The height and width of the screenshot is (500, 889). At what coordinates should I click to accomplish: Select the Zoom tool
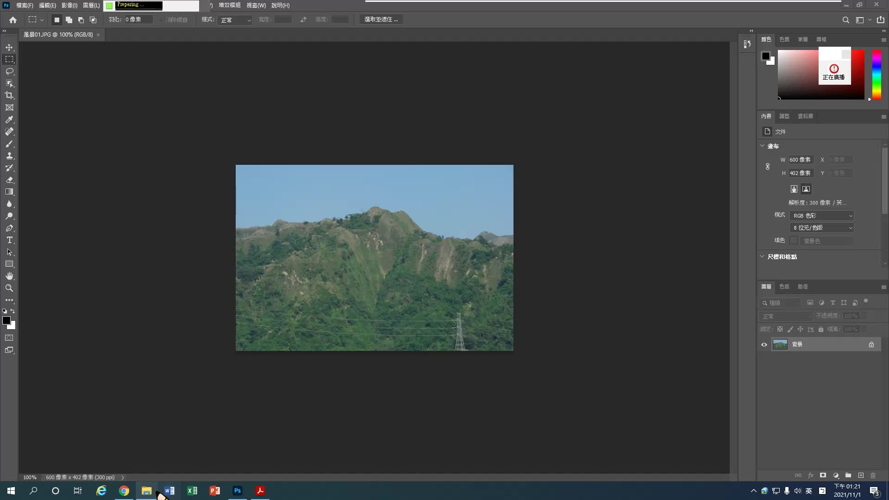tap(9, 288)
